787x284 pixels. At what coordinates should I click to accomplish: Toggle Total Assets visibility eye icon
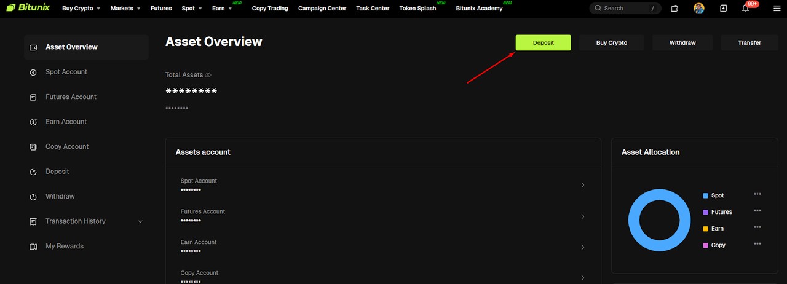tap(208, 75)
